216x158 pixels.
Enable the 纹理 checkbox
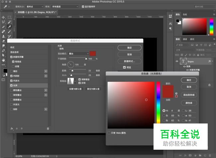click(13, 66)
